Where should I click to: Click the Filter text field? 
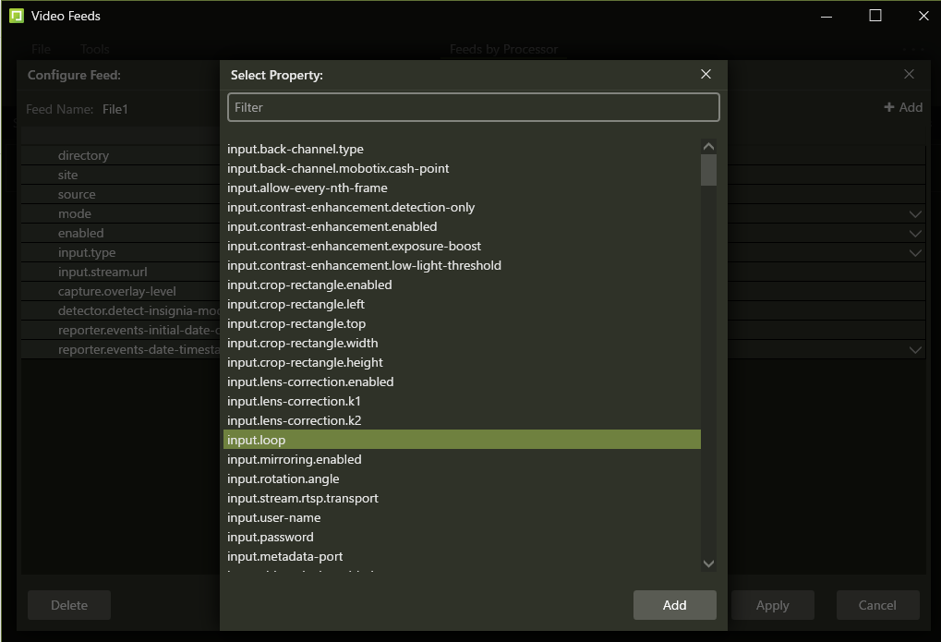(473, 107)
